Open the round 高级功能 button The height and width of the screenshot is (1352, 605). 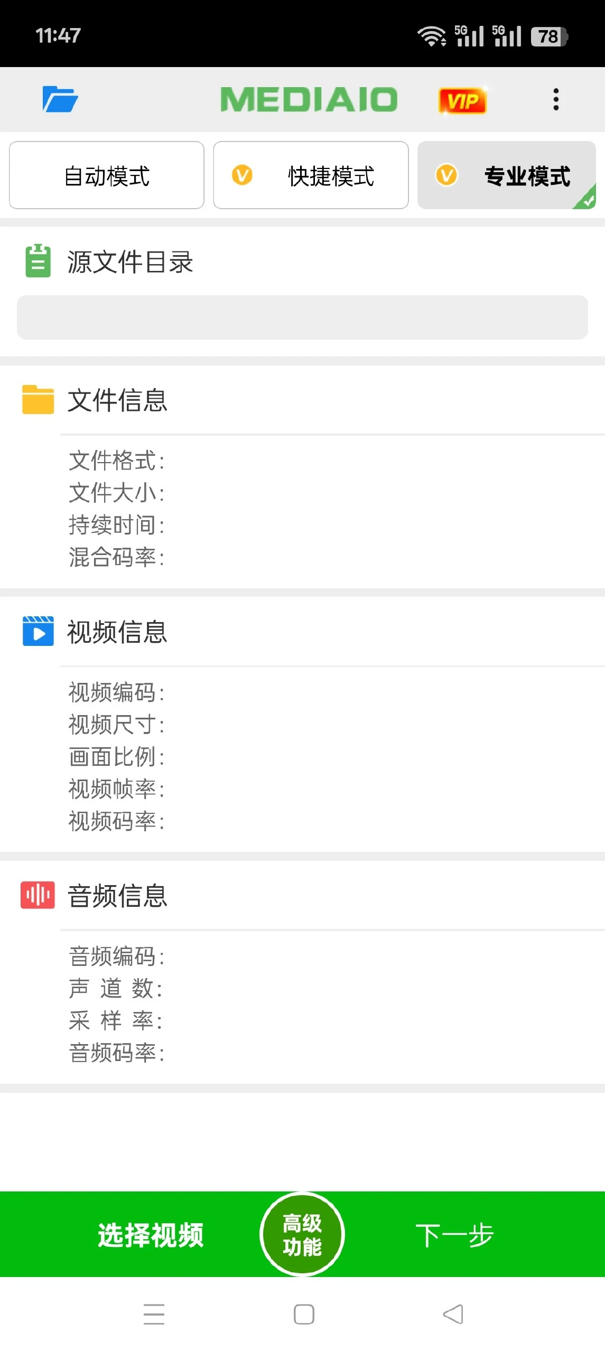[x=302, y=1234]
